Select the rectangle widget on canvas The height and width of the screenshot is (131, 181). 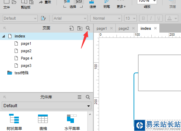[x=159, y=73]
